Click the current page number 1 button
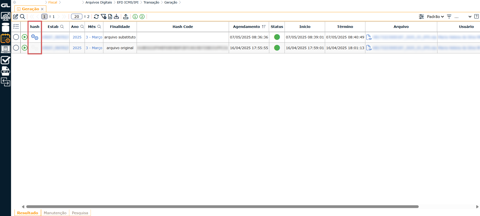 44,16
